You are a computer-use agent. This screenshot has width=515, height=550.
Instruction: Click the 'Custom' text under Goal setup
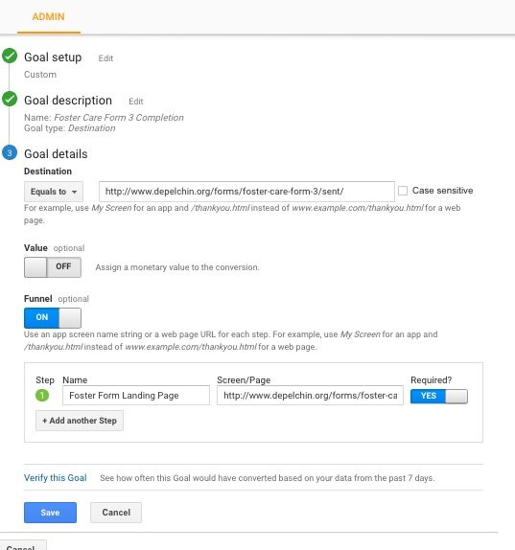pos(40,75)
